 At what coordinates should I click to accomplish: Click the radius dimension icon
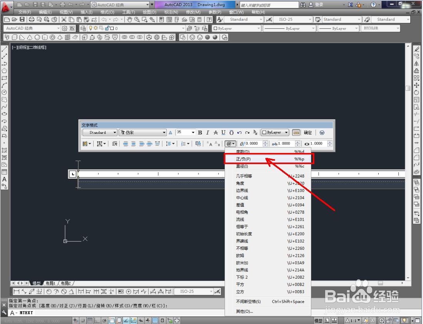pyautogui.click(x=49, y=291)
